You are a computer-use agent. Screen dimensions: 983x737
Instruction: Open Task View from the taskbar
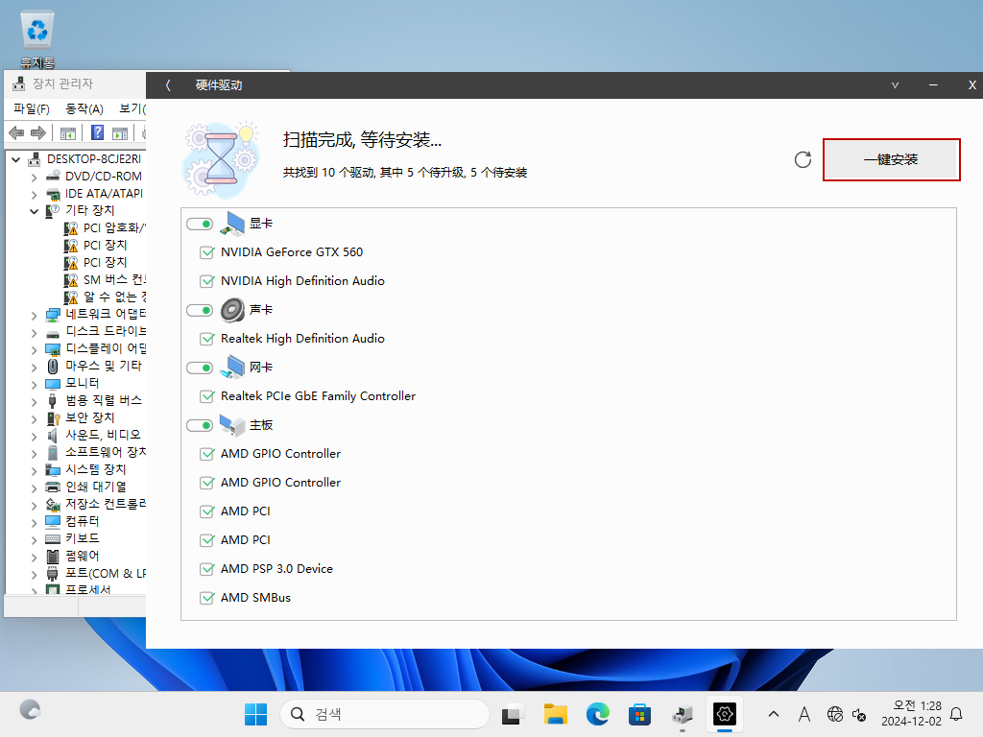pos(513,714)
